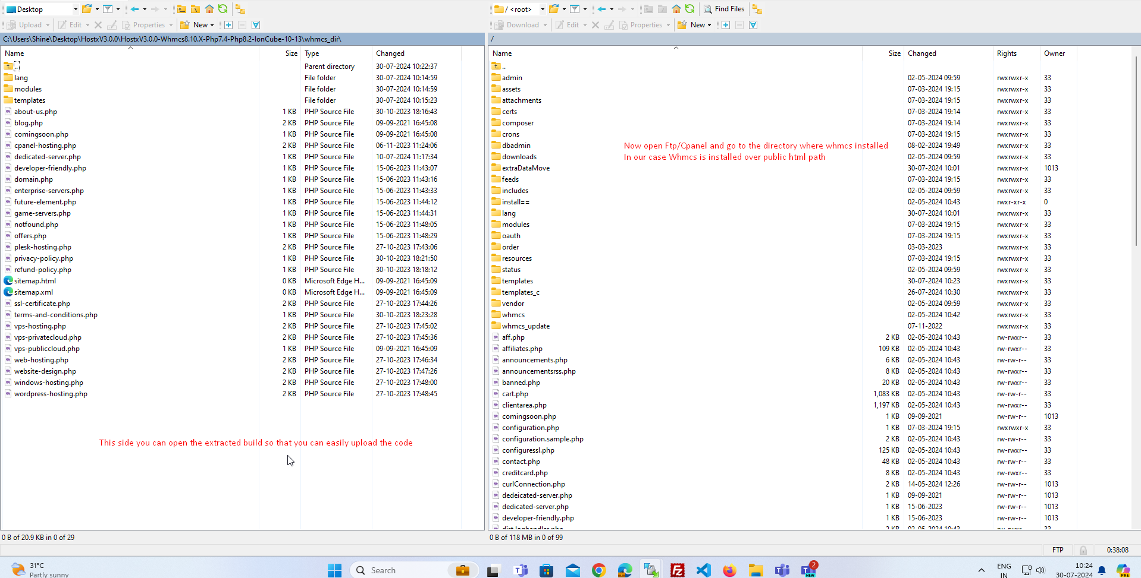The height and width of the screenshot is (578, 1141).
Task: Open FileZilla from the taskbar
Action: coord(677,570)
